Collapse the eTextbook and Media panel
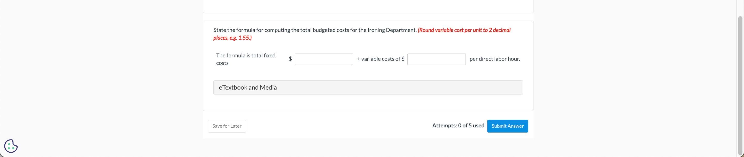 [247, 87]
